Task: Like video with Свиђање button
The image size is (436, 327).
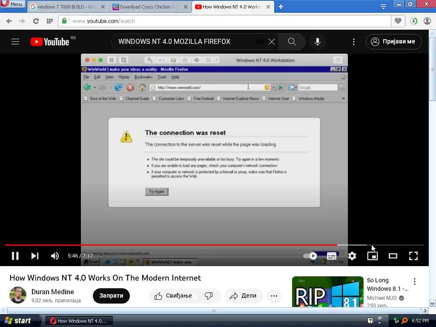Action: 173,295
